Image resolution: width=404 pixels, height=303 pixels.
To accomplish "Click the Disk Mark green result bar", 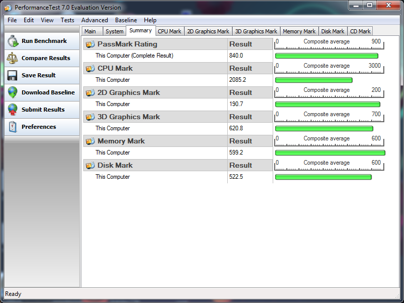I will coord(323,177).
